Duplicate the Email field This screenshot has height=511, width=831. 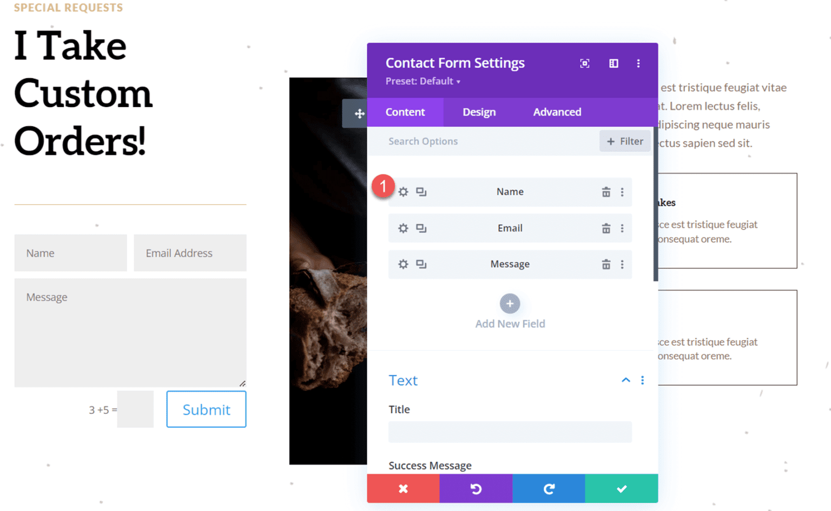(x=421, y=228)
